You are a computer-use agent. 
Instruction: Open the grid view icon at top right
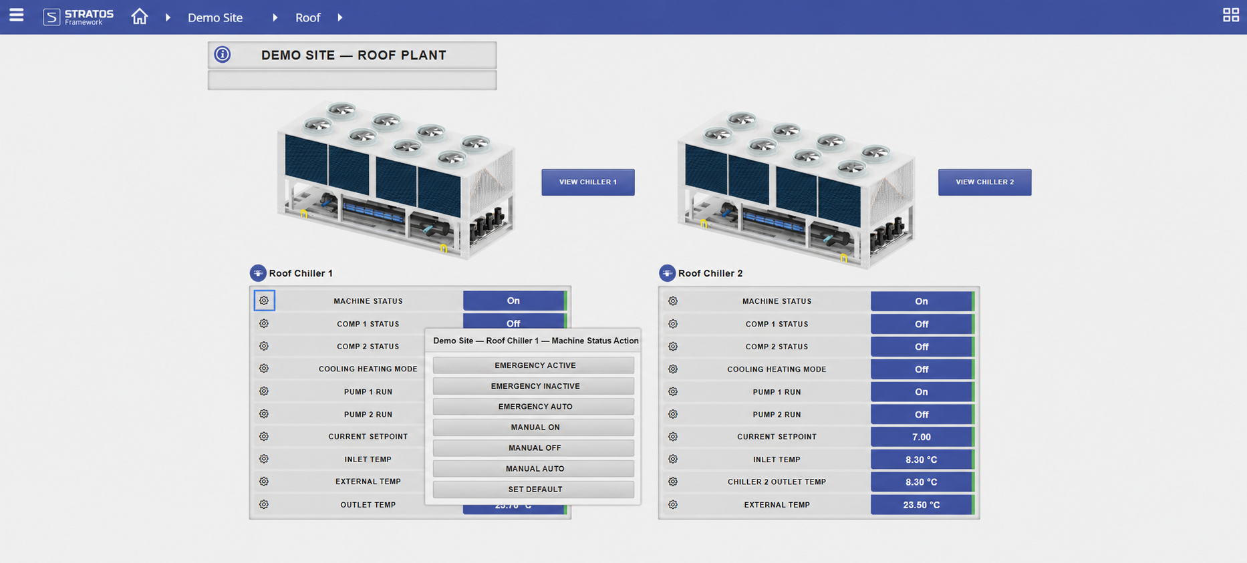[1230, 15]
